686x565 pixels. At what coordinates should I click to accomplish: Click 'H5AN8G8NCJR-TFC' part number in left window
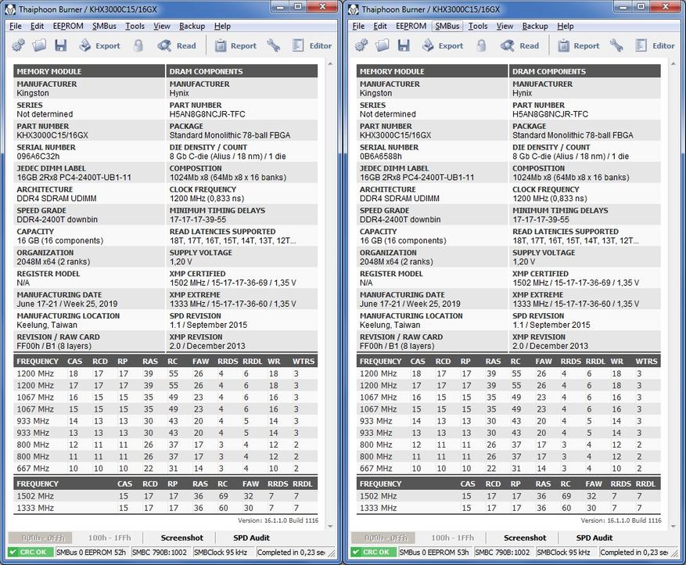pyautogui.click(x=207, y=114)
